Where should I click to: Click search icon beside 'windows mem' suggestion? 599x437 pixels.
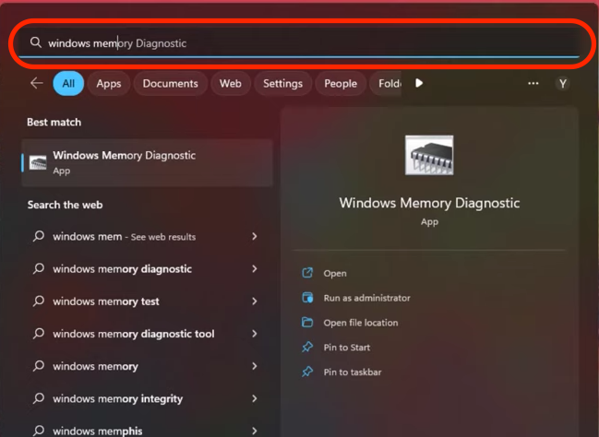tap(39, 236)
